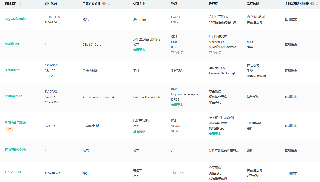Viewport: 320px width, 182px height.
Task: Select 德拉韦综合征 indication text
Action: [x=218, y=68]
